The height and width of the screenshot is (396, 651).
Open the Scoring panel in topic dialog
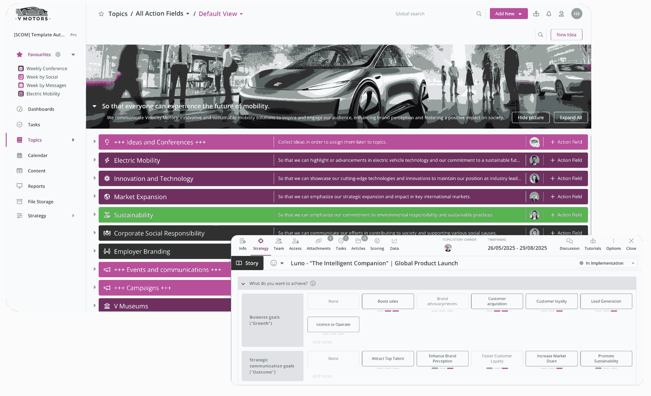click(377, 241)
